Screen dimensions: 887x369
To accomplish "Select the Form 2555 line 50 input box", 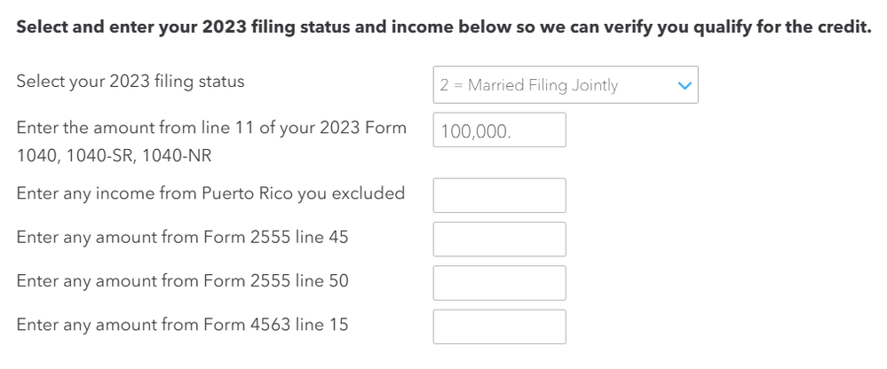I will click(x=499, y=282).
